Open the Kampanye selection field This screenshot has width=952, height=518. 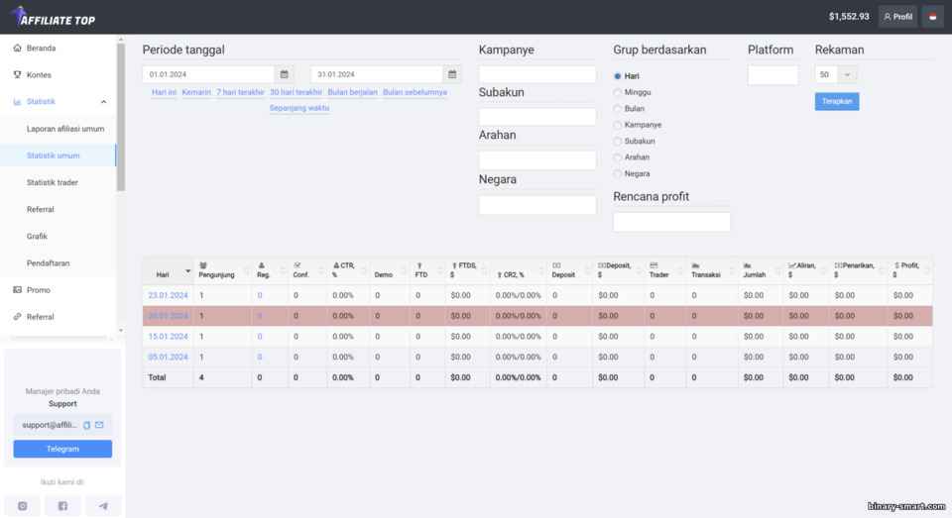(x=537, y=74)
